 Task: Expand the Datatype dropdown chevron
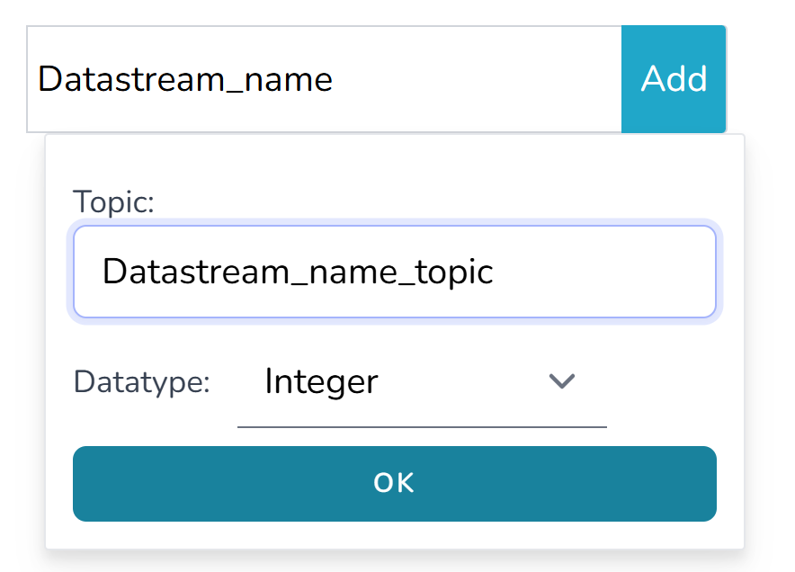pyautogui.click(x=562, y=381)
